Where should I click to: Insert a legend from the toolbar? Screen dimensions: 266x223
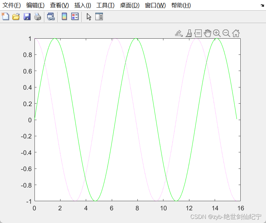75,17
